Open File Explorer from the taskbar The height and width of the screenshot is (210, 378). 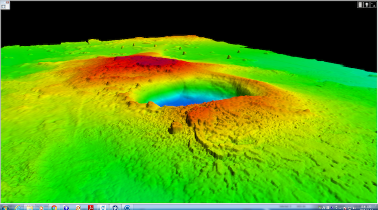coord(30,206)
